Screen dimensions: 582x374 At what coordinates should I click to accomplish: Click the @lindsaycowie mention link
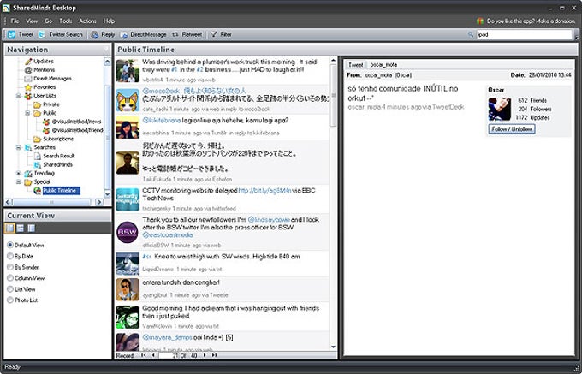[x=269, y=220]
